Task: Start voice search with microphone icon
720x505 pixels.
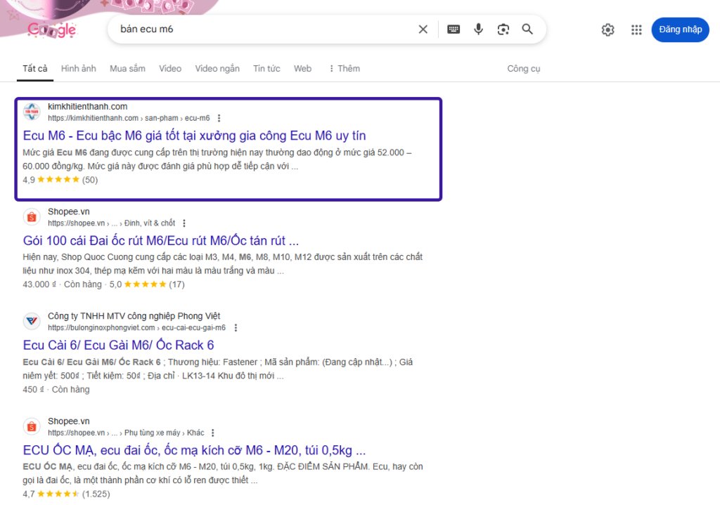Action: [x=478, y=29]
